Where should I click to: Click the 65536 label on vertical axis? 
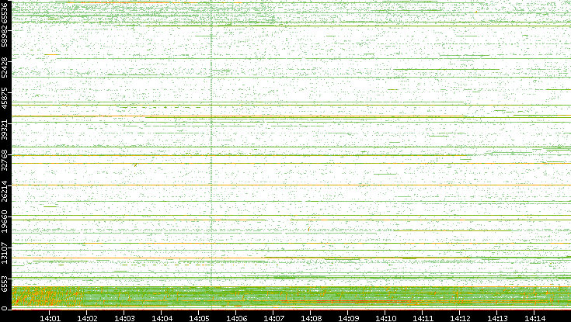click(x=6, y=14)
